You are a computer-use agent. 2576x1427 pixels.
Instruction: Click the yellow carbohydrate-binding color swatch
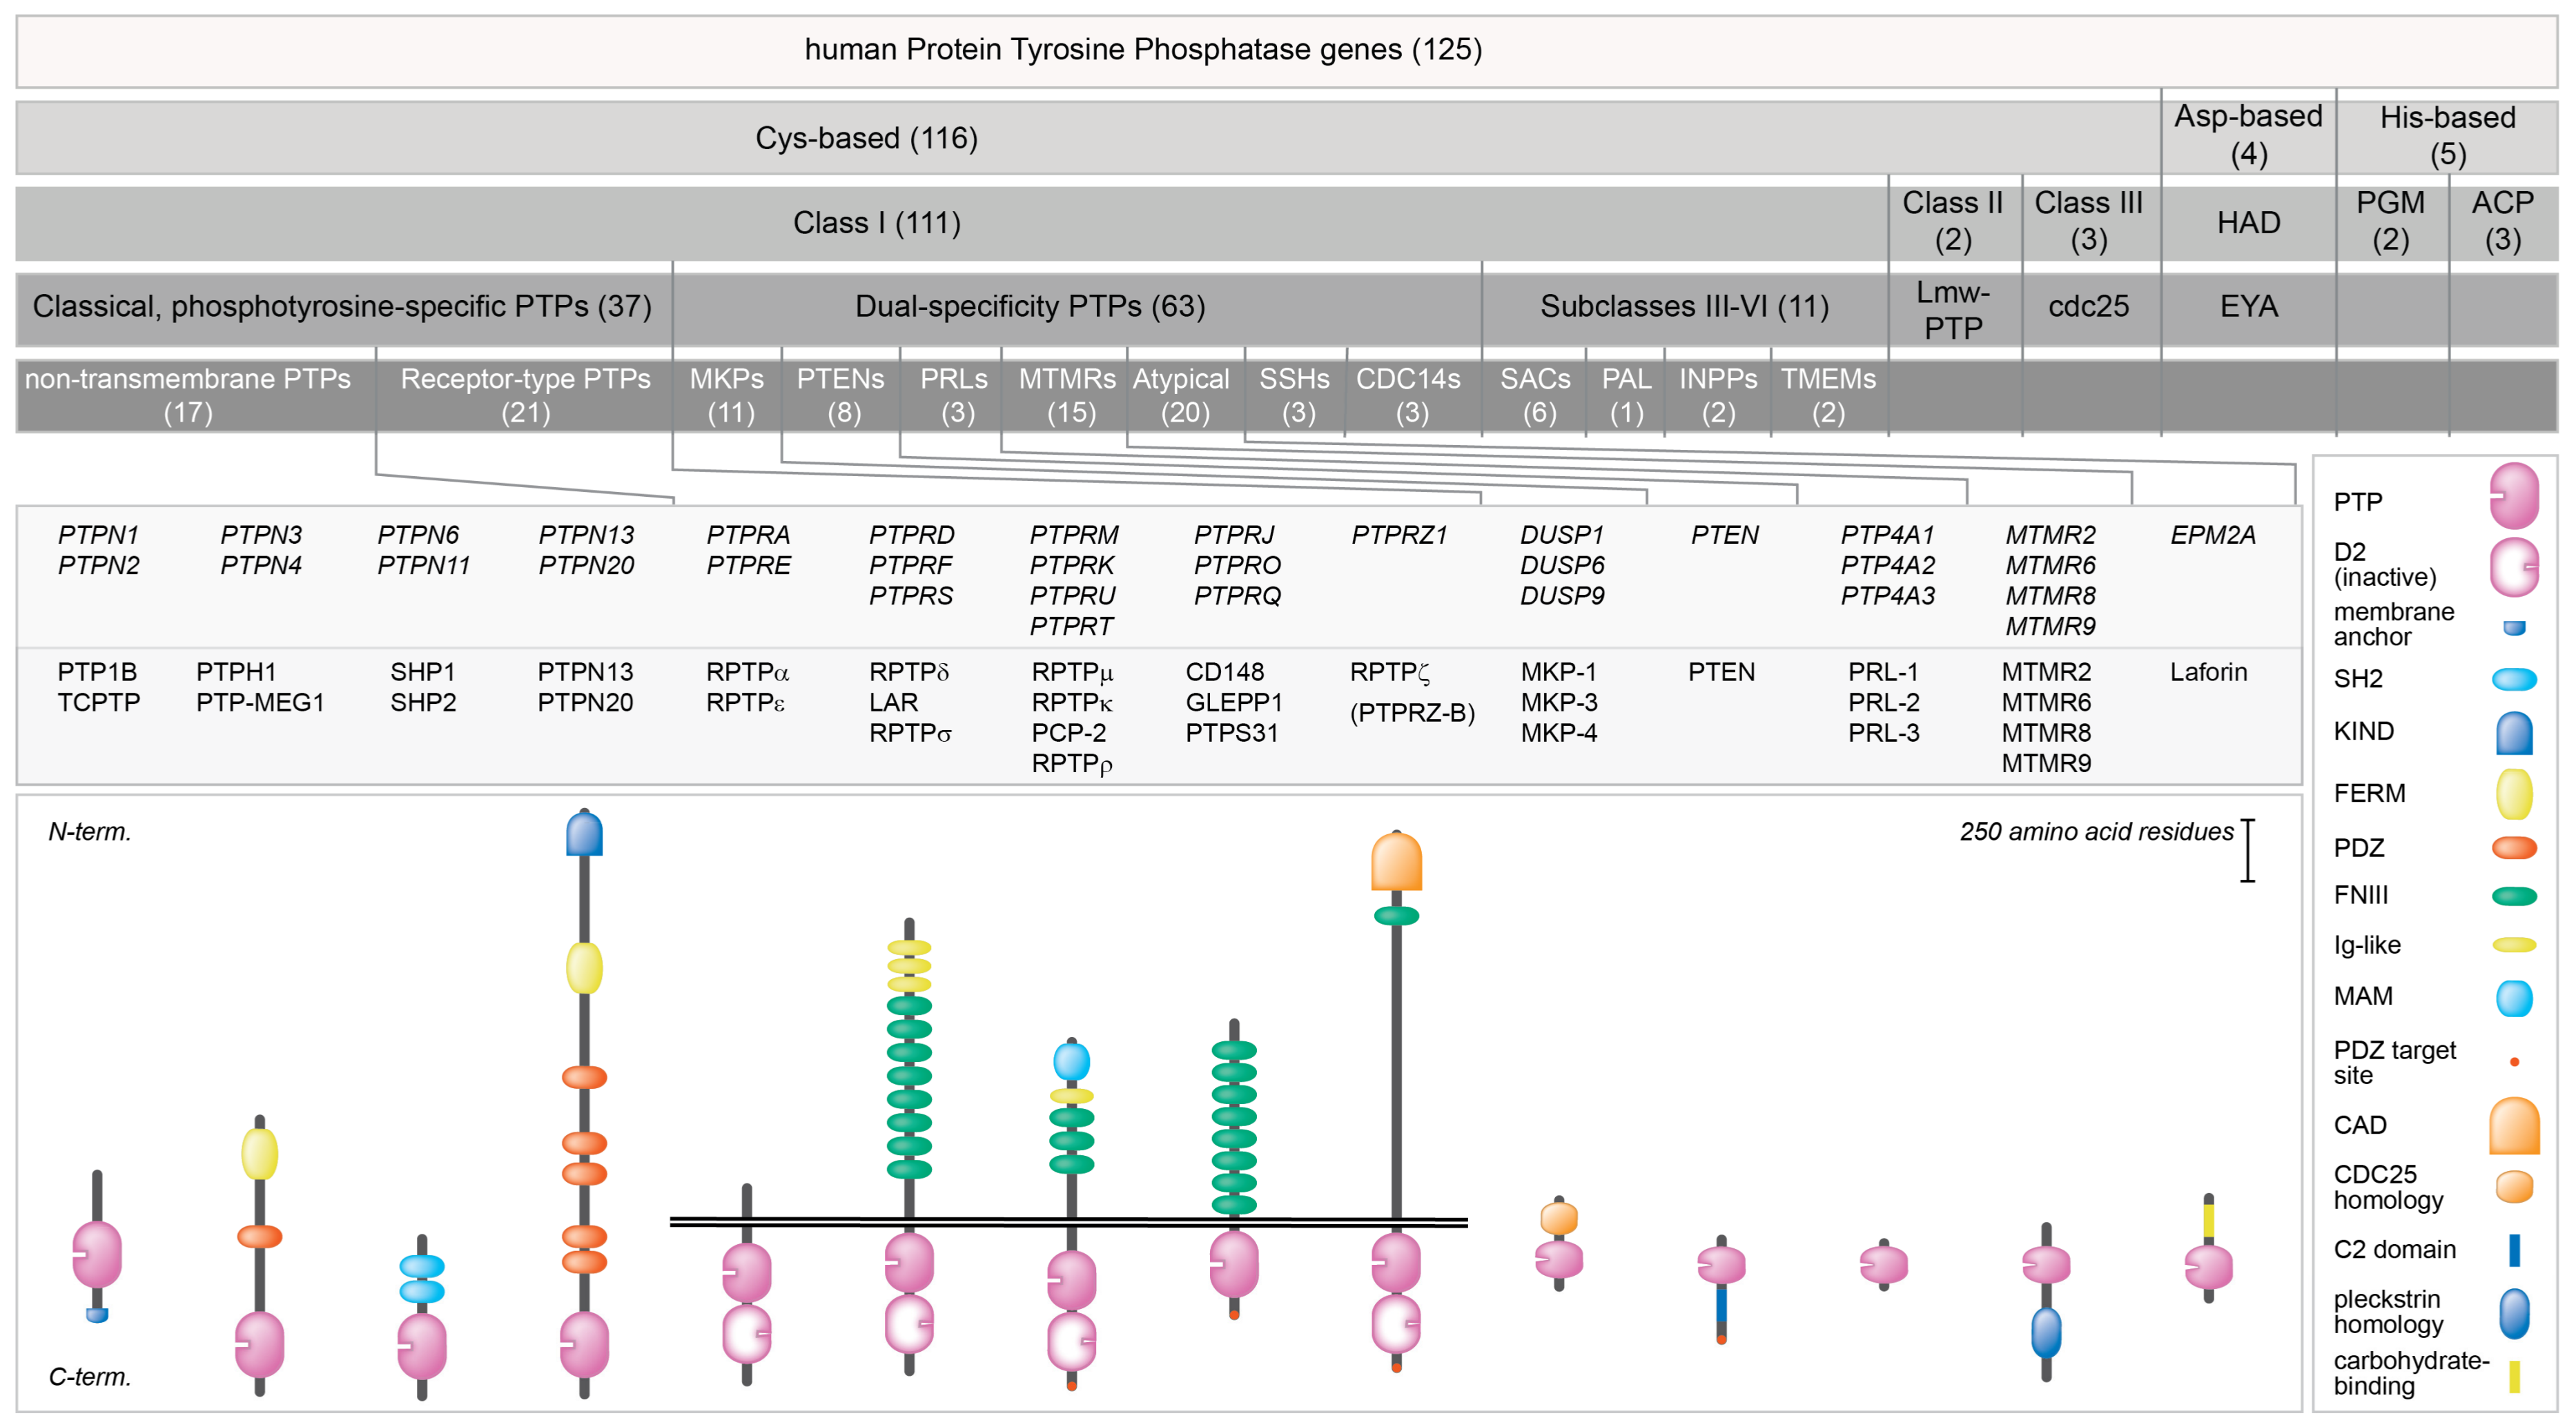[x=2514, y=1376]
